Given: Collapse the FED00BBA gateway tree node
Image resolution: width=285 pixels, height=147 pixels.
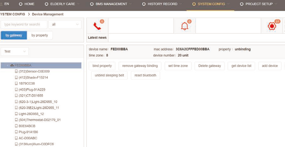Looking at the screenshot, I should point(7,65).
